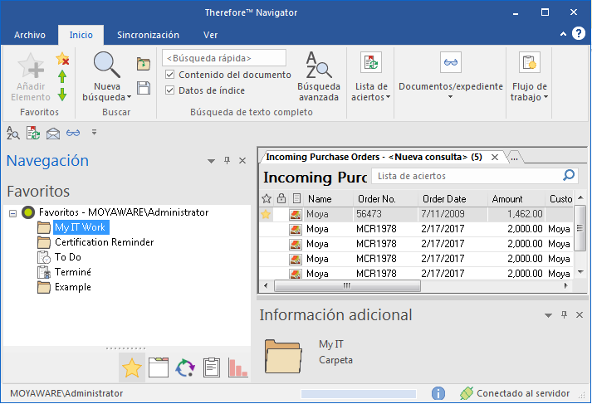This screenshot has width=592, height=404.
Task: Click quick access advanced search icon
Action: click(12, 133)
